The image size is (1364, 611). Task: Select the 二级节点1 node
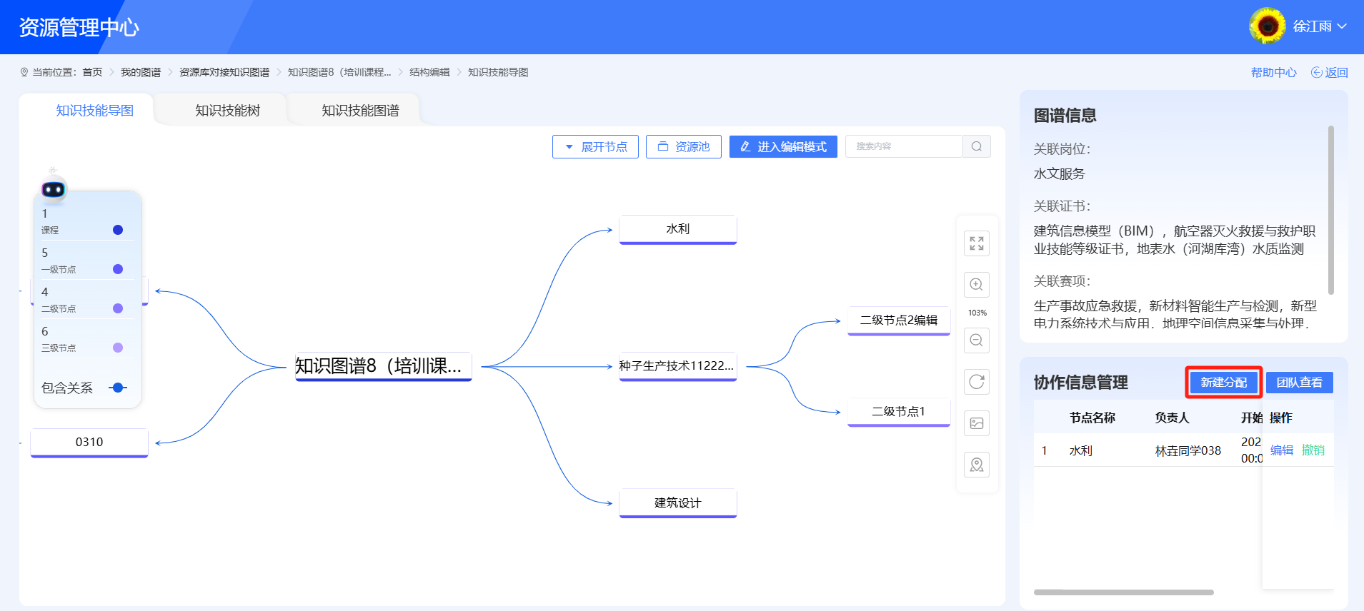point(899,412)
